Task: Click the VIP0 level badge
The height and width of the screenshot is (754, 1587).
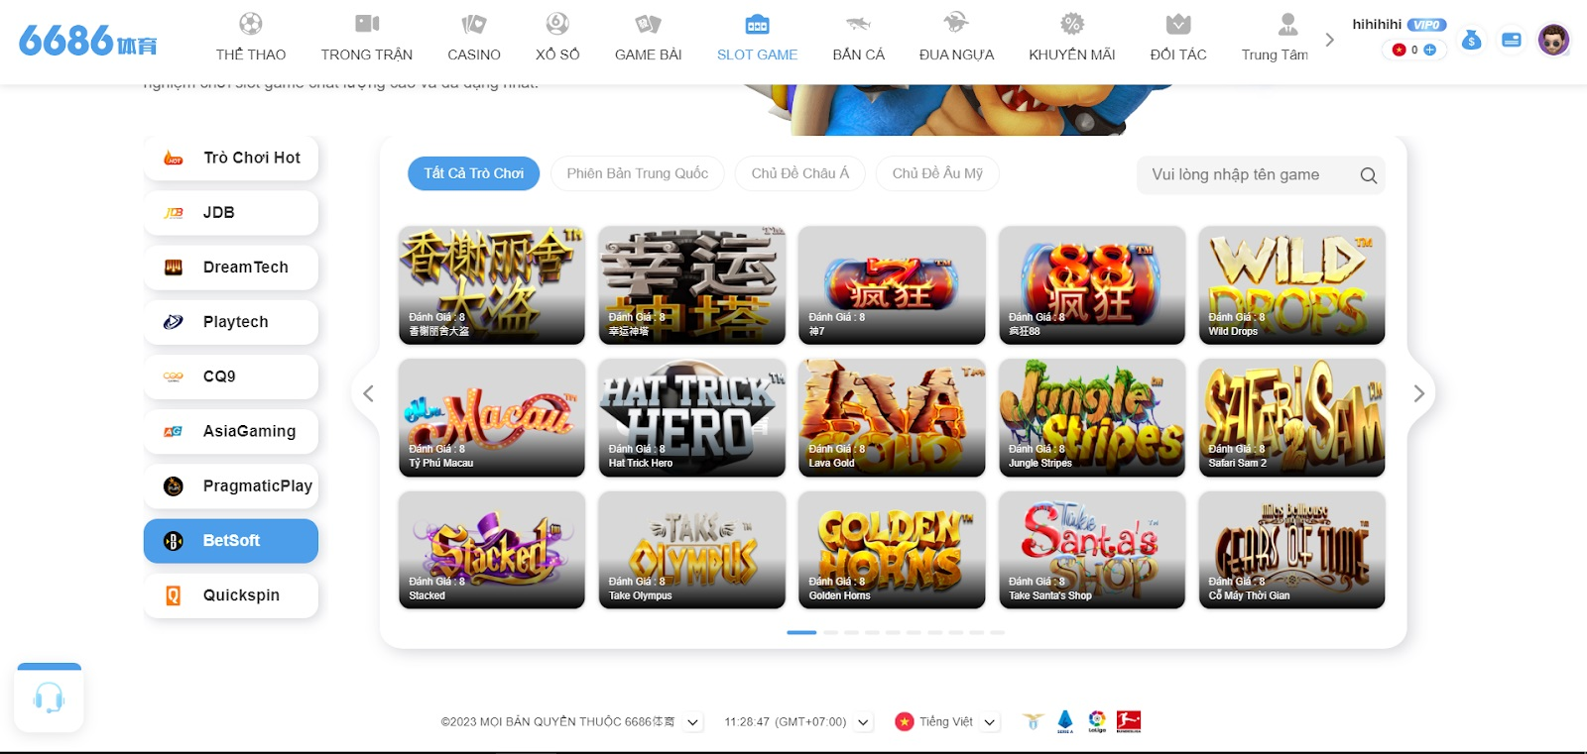Action: coord(1426,25)
